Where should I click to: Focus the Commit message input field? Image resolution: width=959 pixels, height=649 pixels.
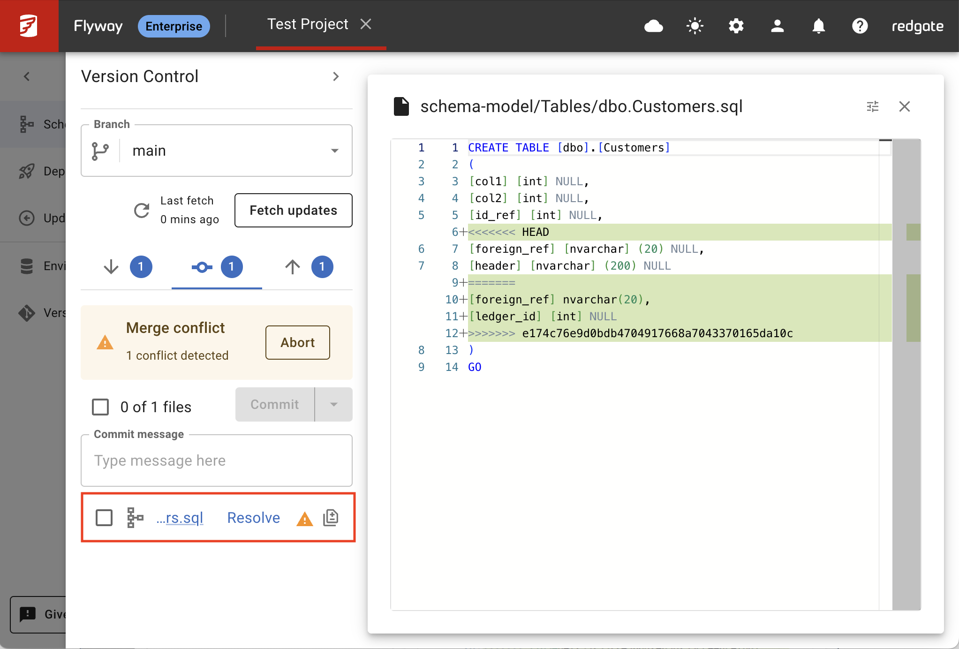pyautogui.click(x=217, y=460)
